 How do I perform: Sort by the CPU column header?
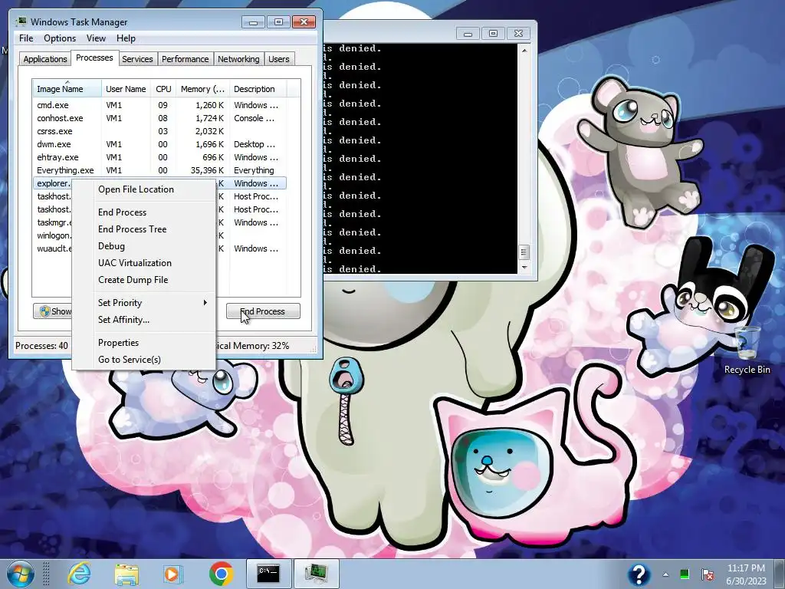[163, 89]
